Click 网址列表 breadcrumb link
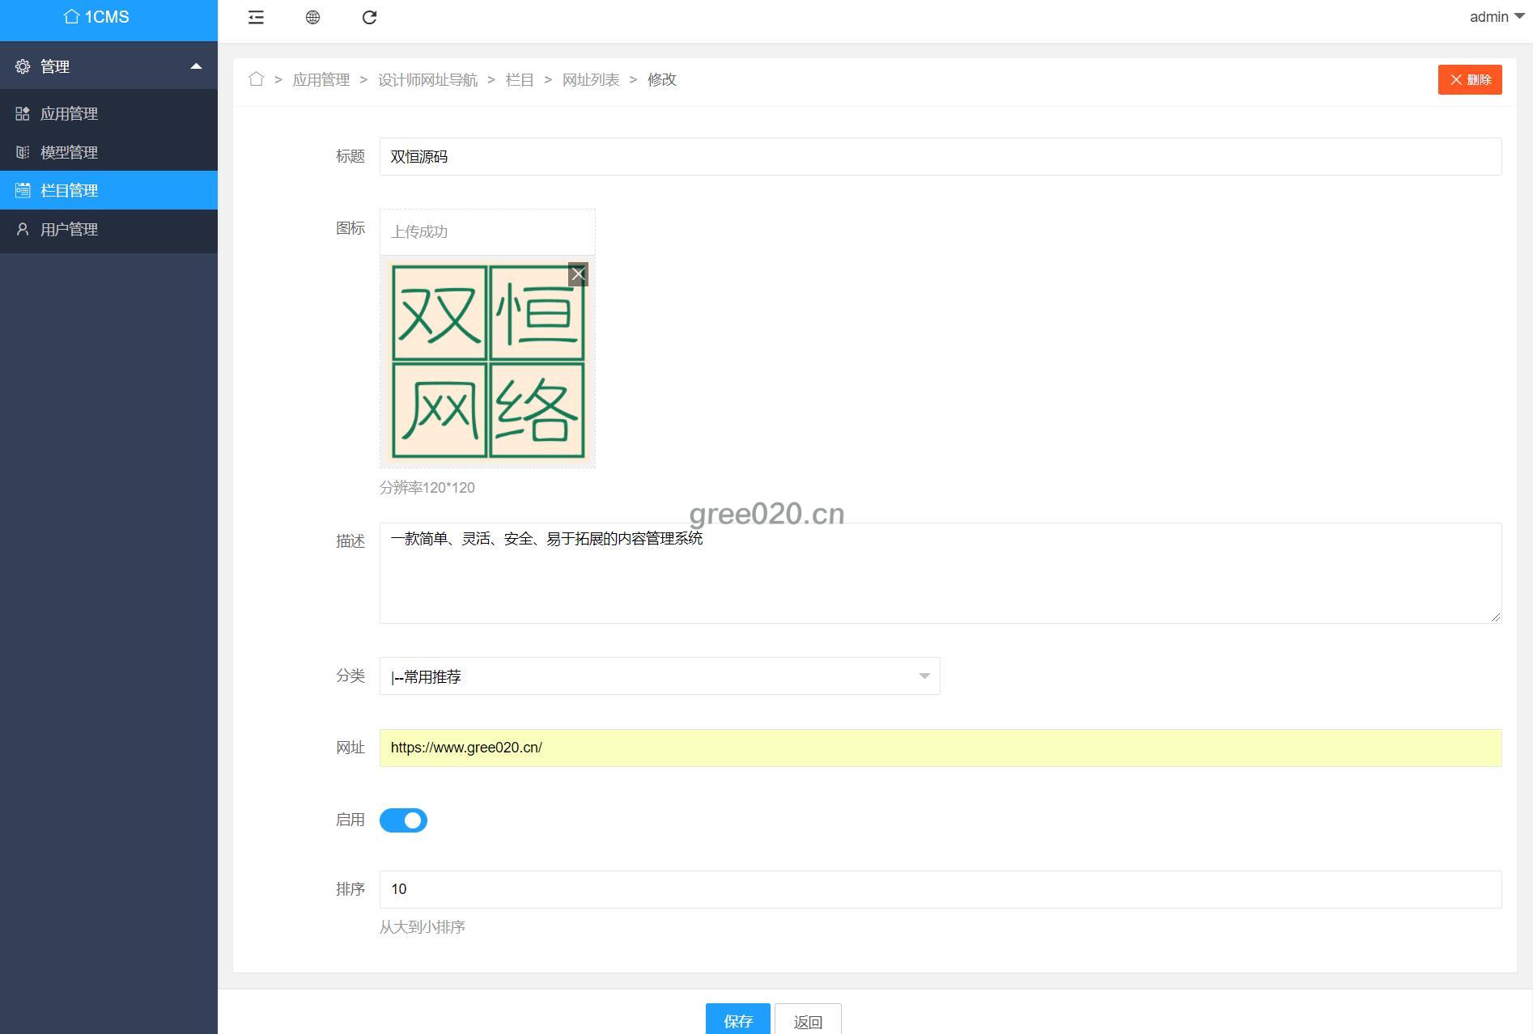Image resolution: width=1533 pixels, height=1034 pixels. click(x=590, y=79)
